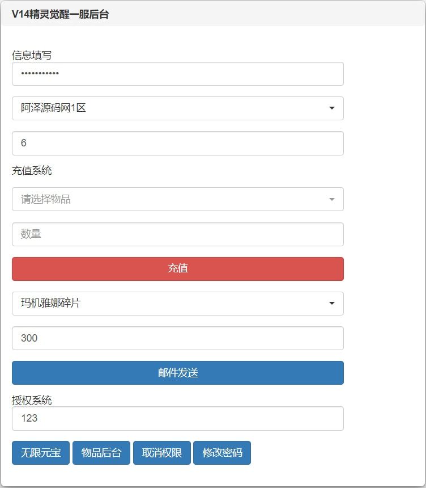This screenshot has width=426, height=488.
Task: Click the field showing 300
Action: click(x=177, y=338)
